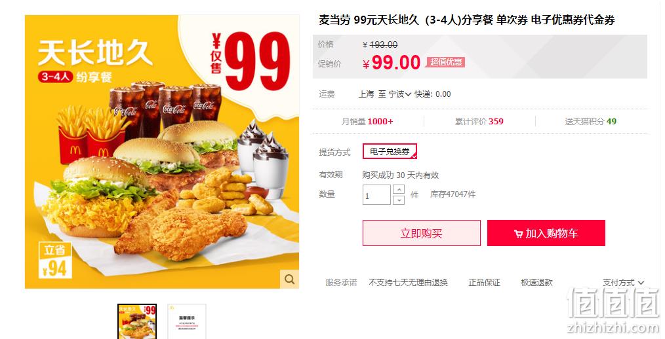Click the 超值优惠 promotion tag

tap(446, 62)
